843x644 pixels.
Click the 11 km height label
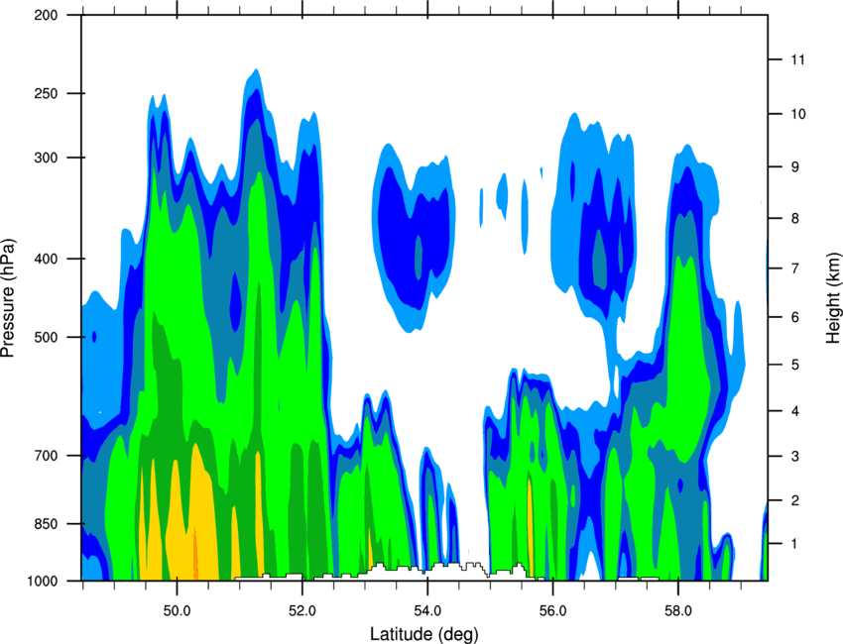(797, 59)
